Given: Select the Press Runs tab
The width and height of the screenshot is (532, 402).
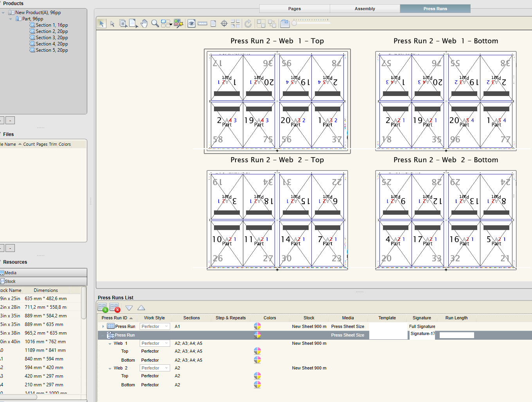Looking at the screenshot, I should click(435, 9).
